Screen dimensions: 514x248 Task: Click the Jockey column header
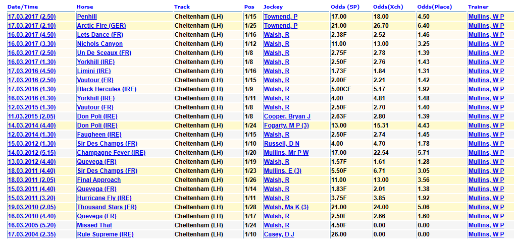[x=273, y=7]
